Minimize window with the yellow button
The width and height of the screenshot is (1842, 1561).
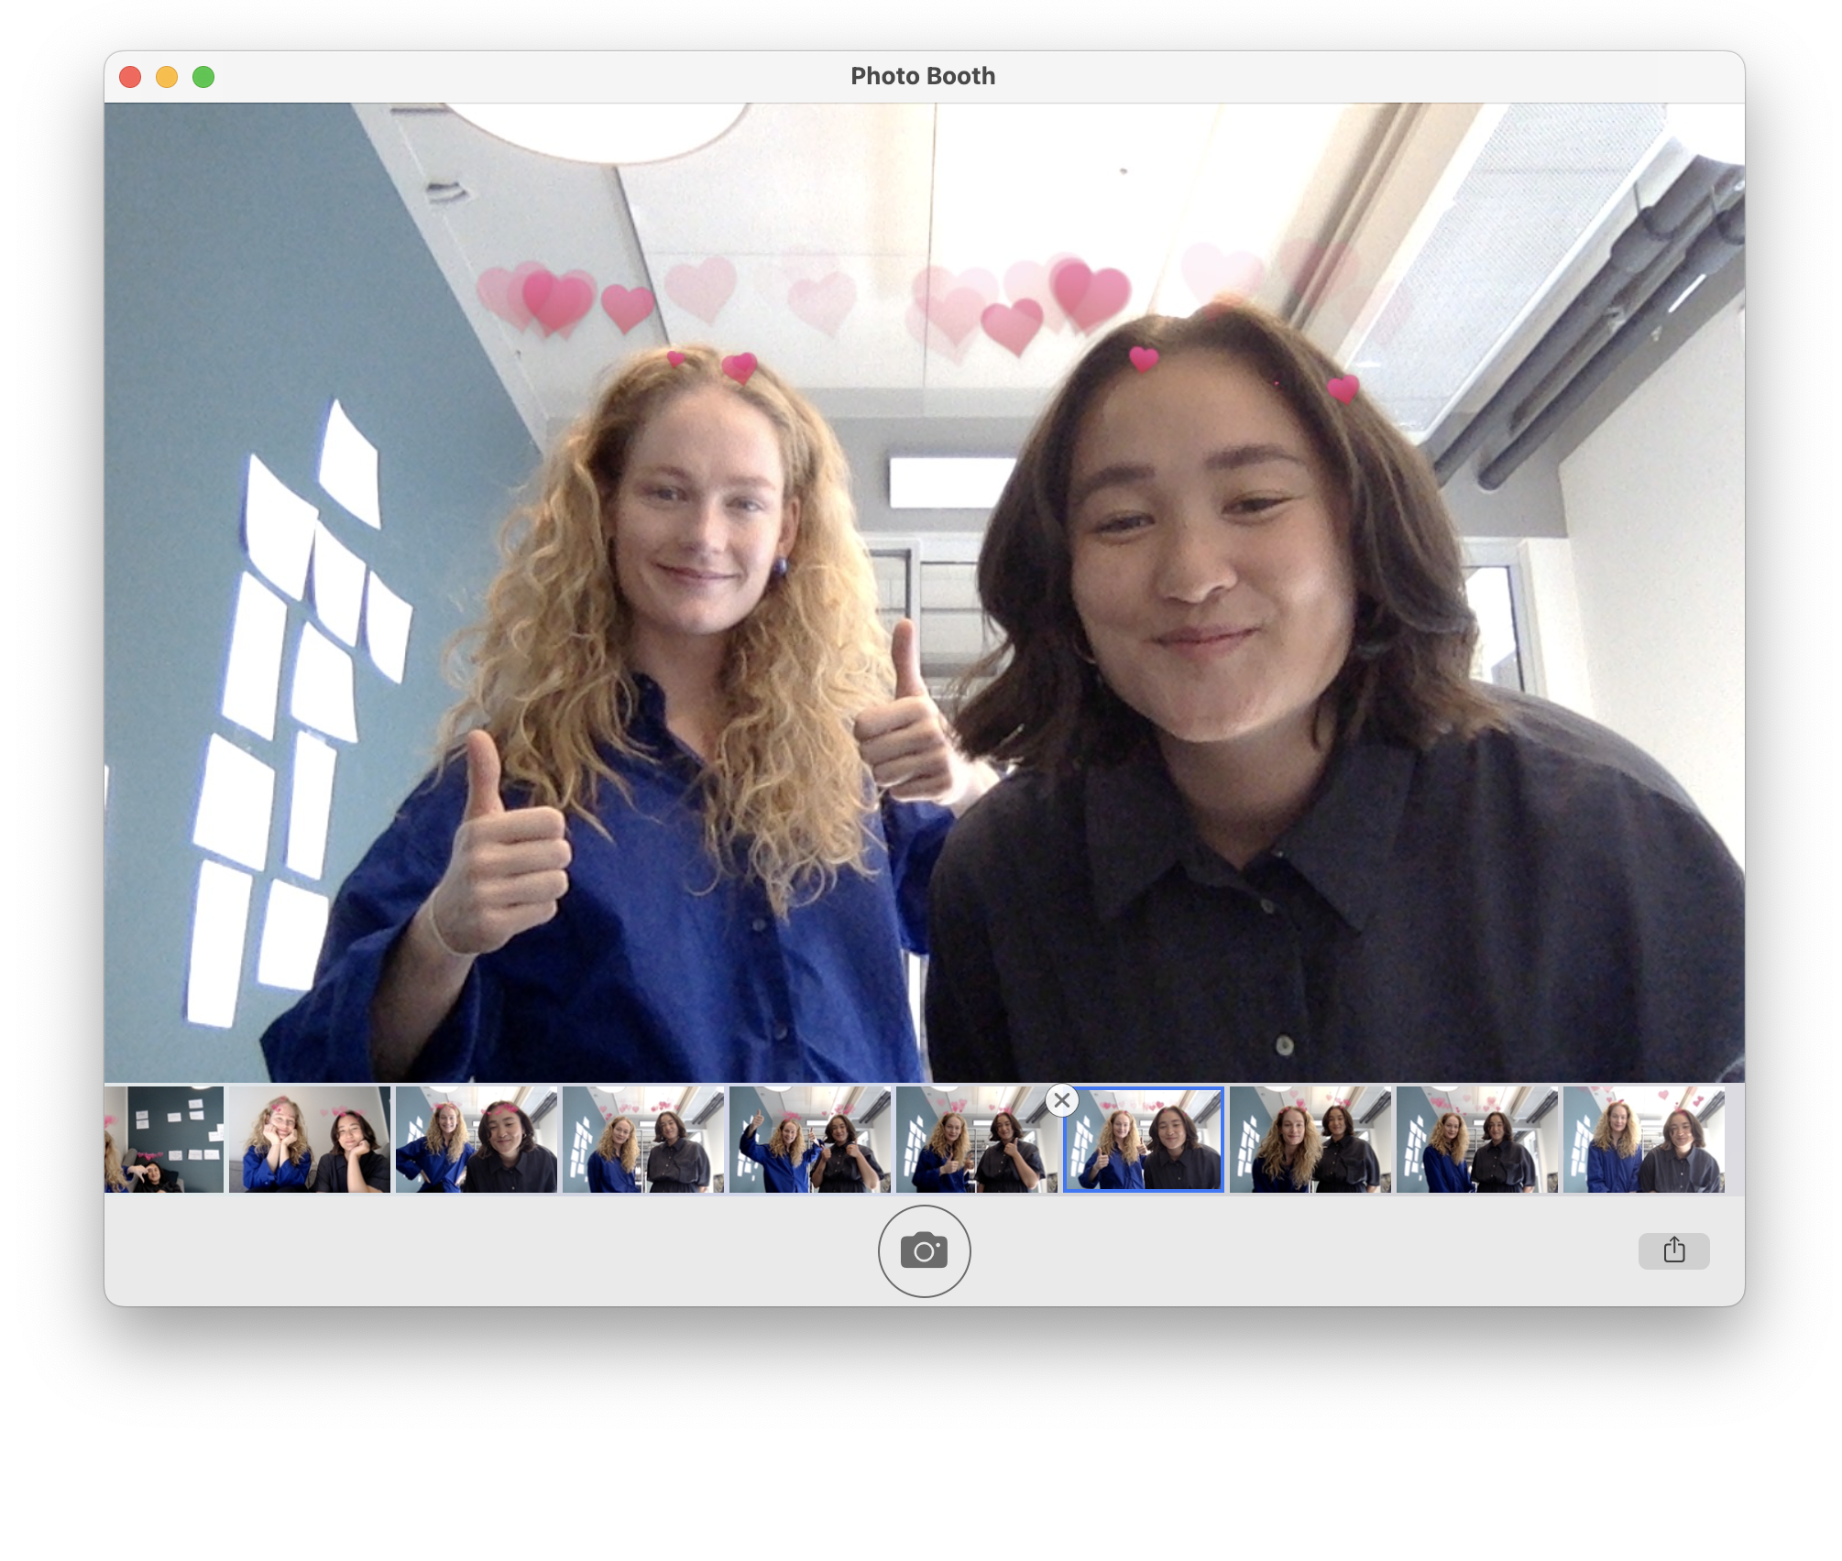pyautogui.click(x=167, y=77)
